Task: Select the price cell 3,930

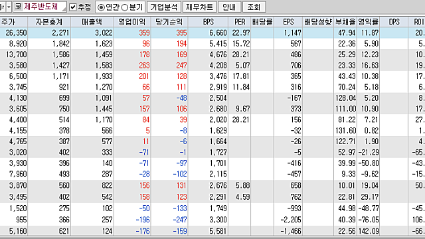Action: pyautogui.click(x=18, y=163)
